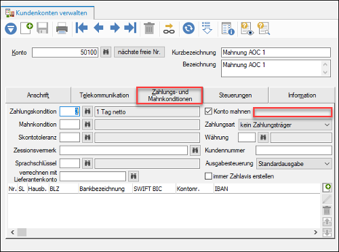
Task: Look up Zessionsvermerk with binoculars button
Action: pyautogui.click(x=195, y=150)
